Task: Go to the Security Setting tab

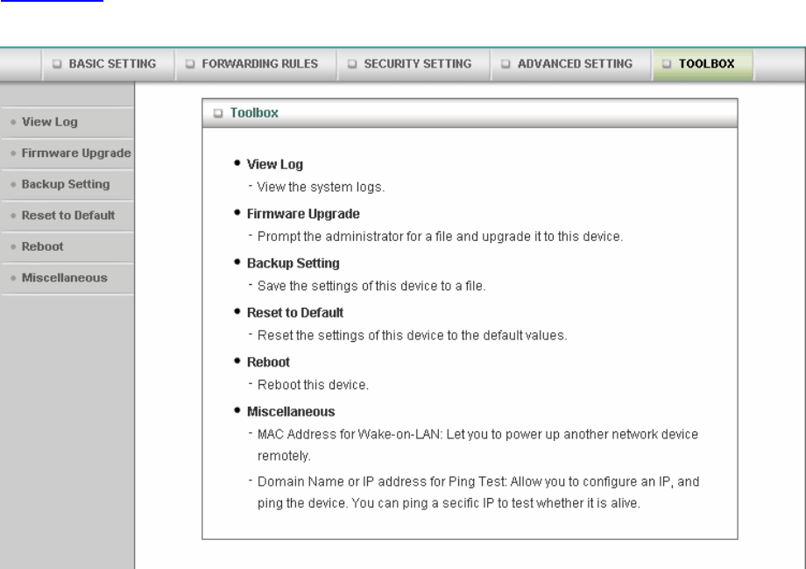Action: tap(414, 64)
